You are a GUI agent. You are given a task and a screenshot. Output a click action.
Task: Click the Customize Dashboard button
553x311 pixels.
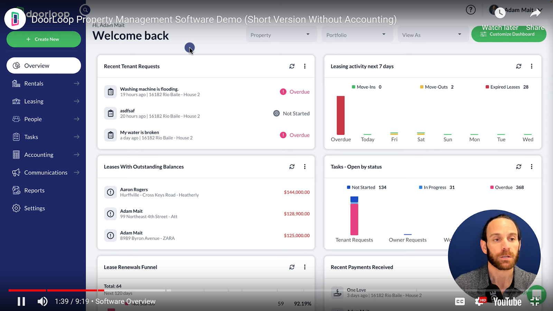[x=508, y=35]
